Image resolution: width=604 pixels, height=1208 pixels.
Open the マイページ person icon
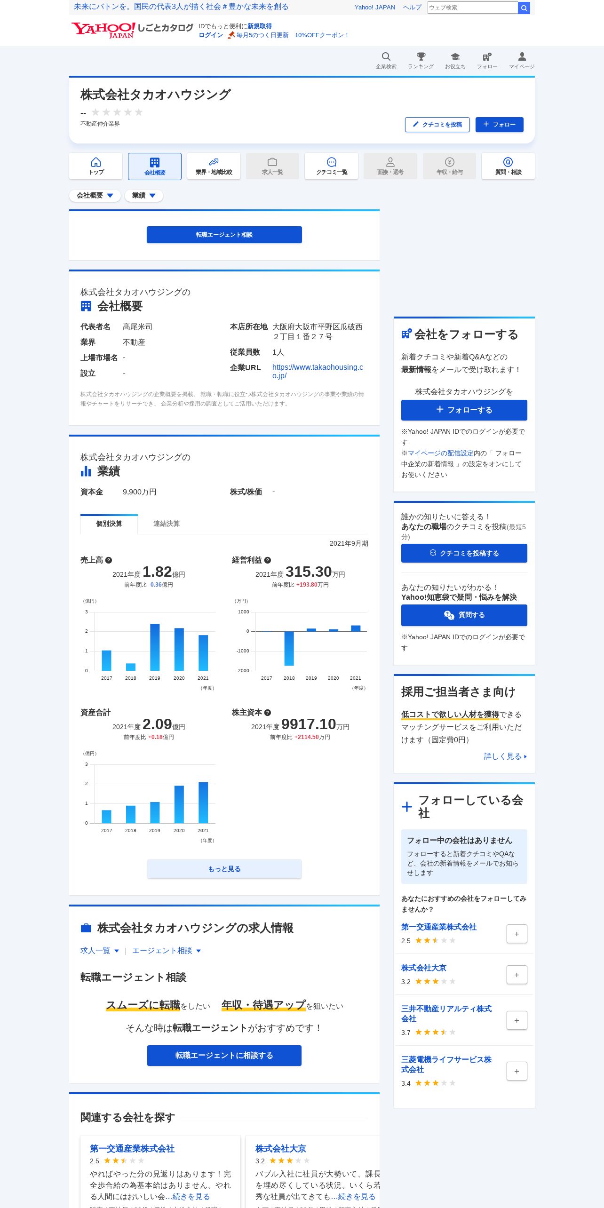tap(522, 60)
